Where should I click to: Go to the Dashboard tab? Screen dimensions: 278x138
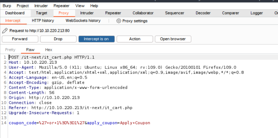[15, 13]
